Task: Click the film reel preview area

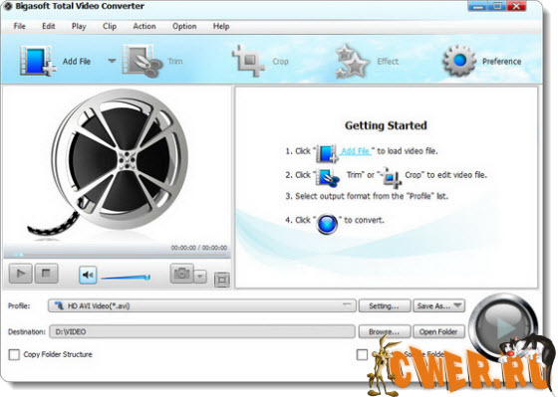Action: click(117, 163)
